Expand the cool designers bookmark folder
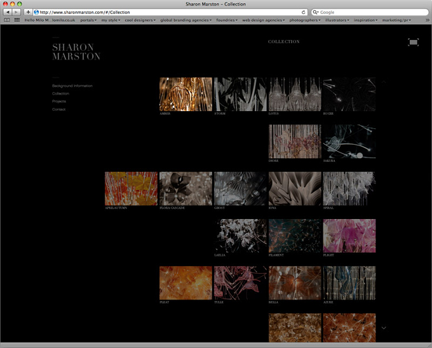 pyautogui.click(x=140, y=20)
